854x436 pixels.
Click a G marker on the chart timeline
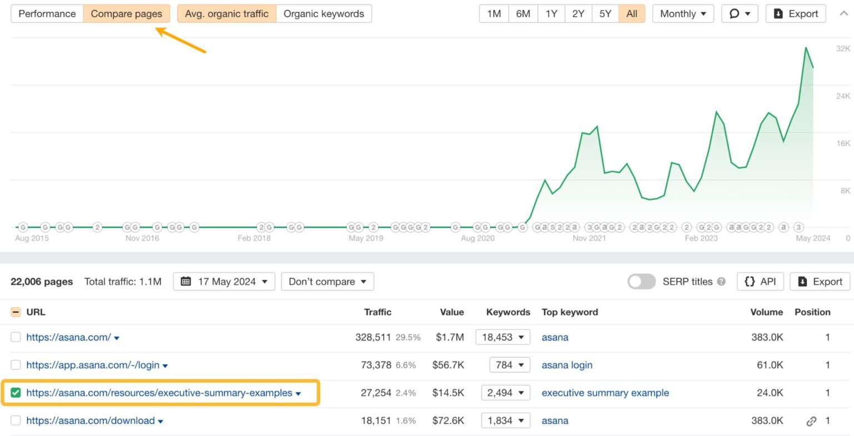(x=23, y=227)
